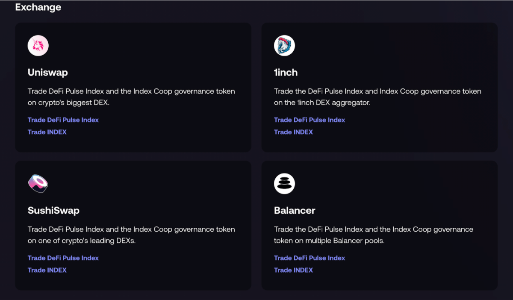Click the SushiSwap card heading
The image size is (513, 300).
point(53,211)
